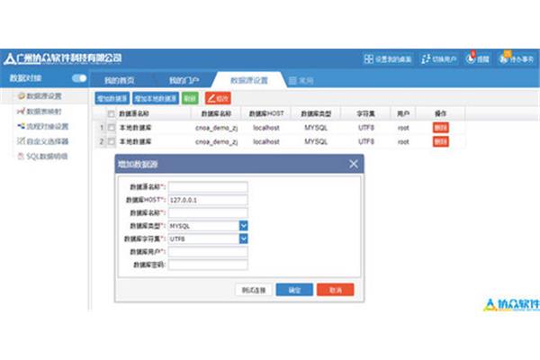Click the 操作 column header
This screenshot has height=360, width=540.
coord(440,113)
